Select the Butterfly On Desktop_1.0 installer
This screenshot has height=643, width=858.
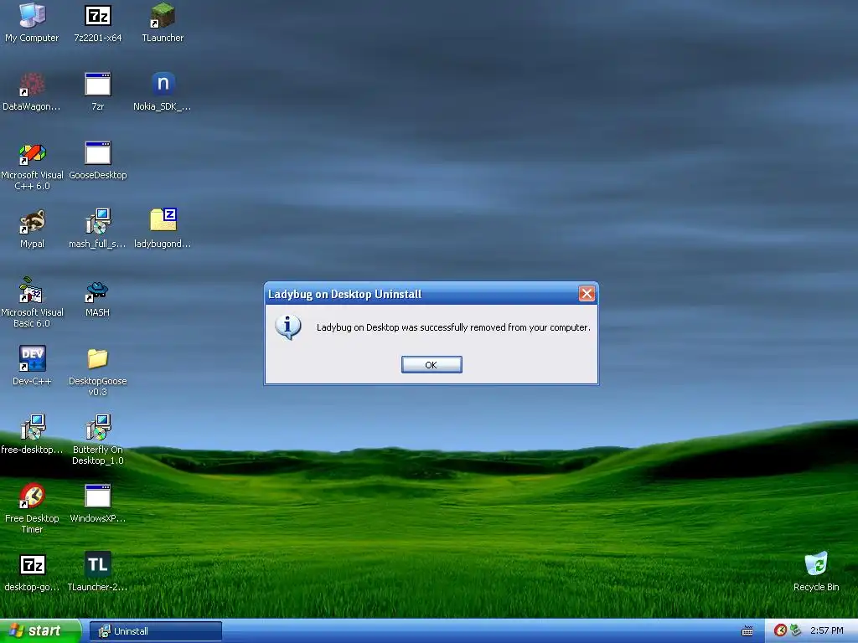click(x=98, y=427)
